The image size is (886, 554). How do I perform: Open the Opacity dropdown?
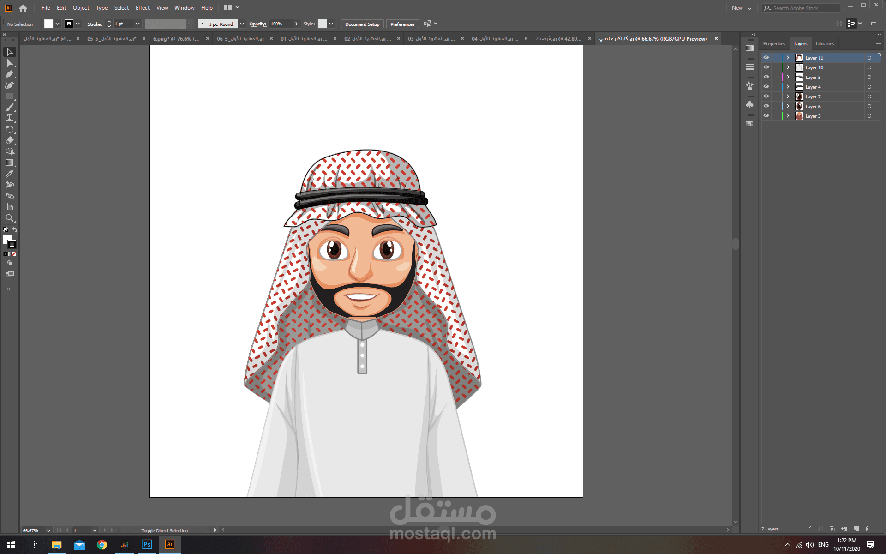296,24
